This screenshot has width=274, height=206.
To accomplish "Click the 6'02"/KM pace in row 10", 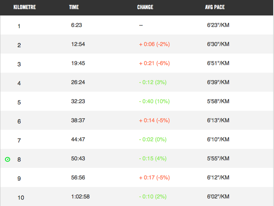I will (218, 197).
